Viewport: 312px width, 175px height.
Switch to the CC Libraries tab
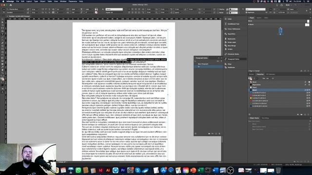(271, 74)
